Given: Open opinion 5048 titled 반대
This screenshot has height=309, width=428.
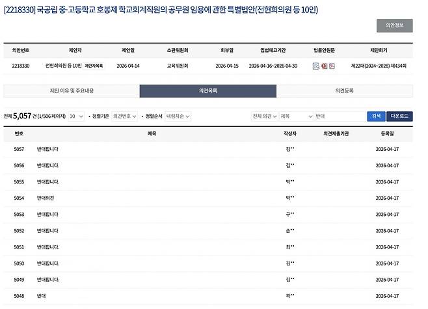Looking at the screenshot, I should click(41, 296).
